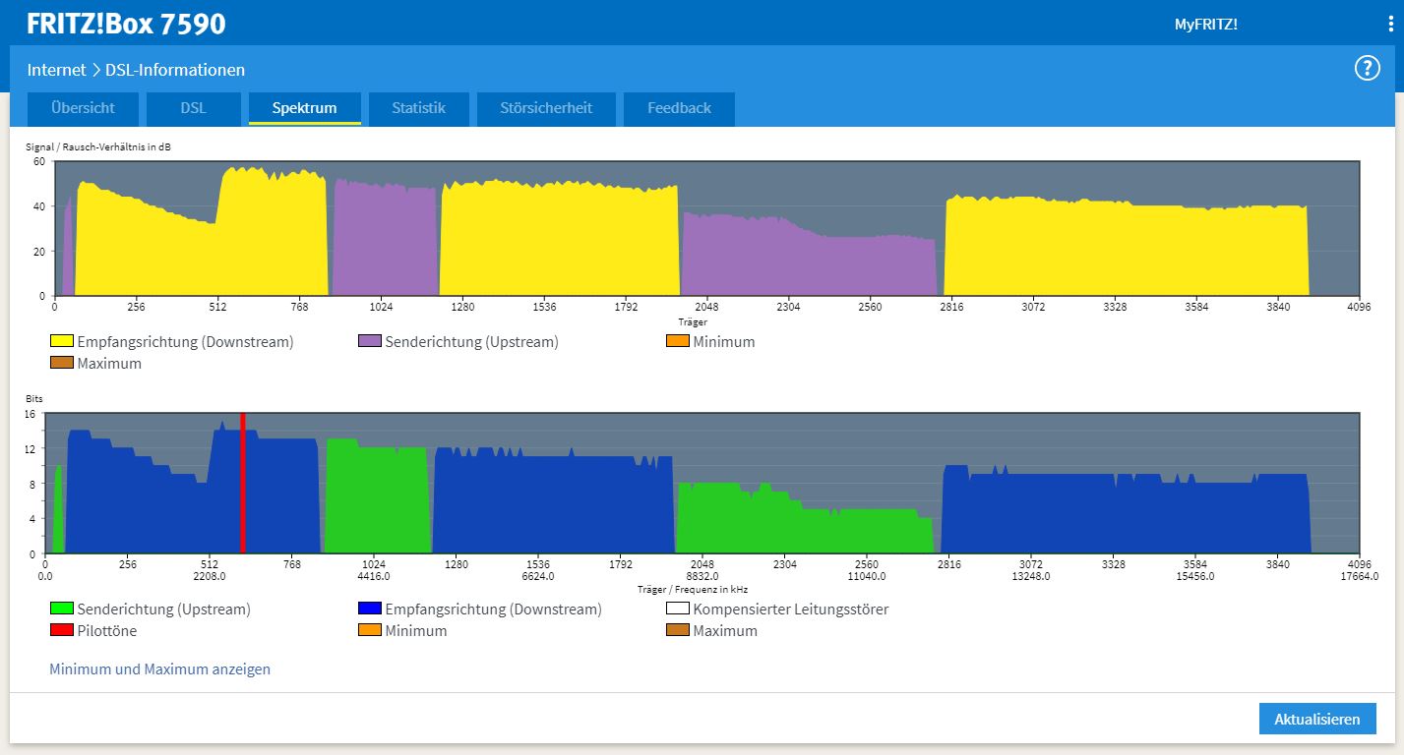Image resolution: width=1404 pixels, height=755 pixels.
Task: Click red Pilottöne legend swatch
Action: (x=62, y=630)
